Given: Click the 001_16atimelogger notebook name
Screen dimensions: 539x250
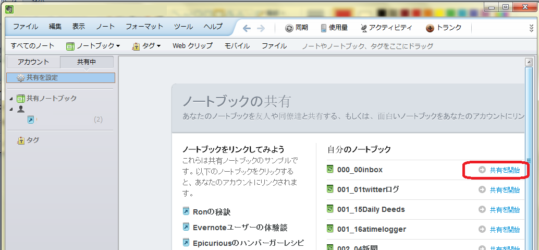Looking at the screenshot, I should (372, 229).
